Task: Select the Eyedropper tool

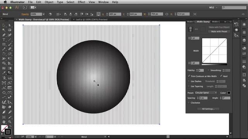Action: [x=4, y=73]
